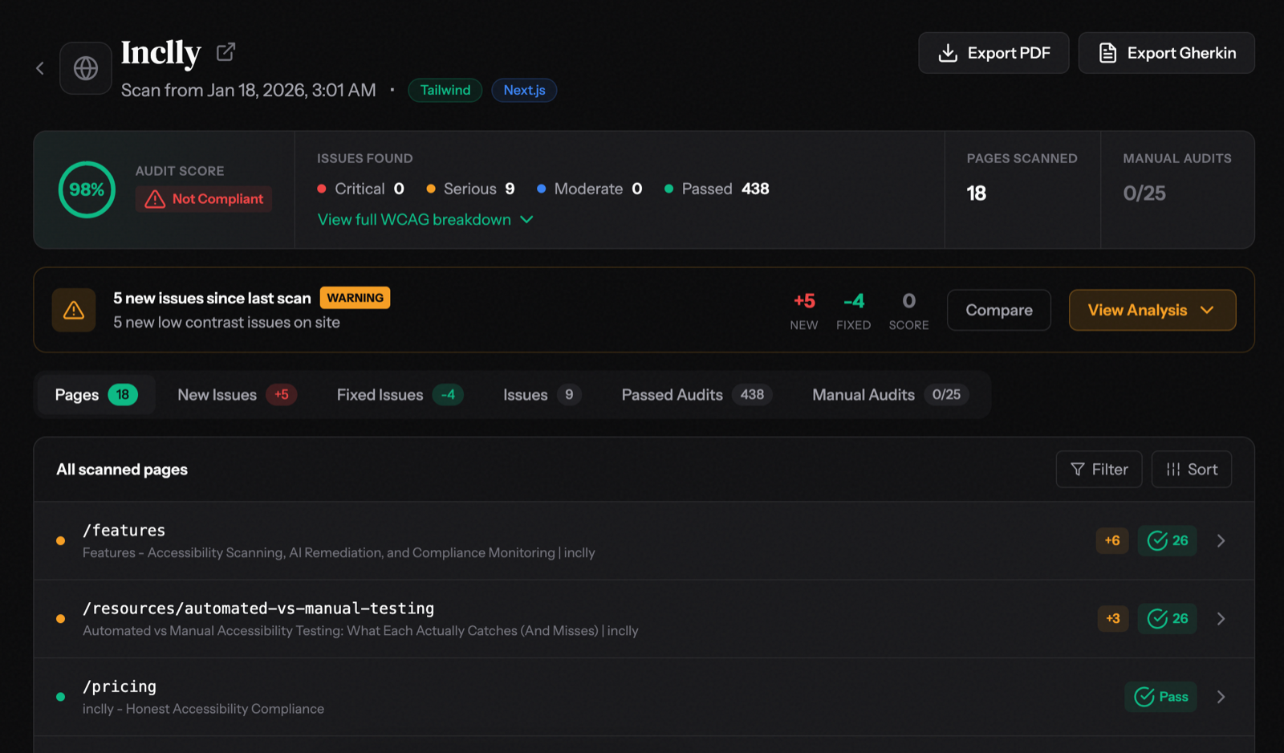Click the warning icon on the new issues banner
Viewport: 1284px width, 753px height.
coord(73,310)
